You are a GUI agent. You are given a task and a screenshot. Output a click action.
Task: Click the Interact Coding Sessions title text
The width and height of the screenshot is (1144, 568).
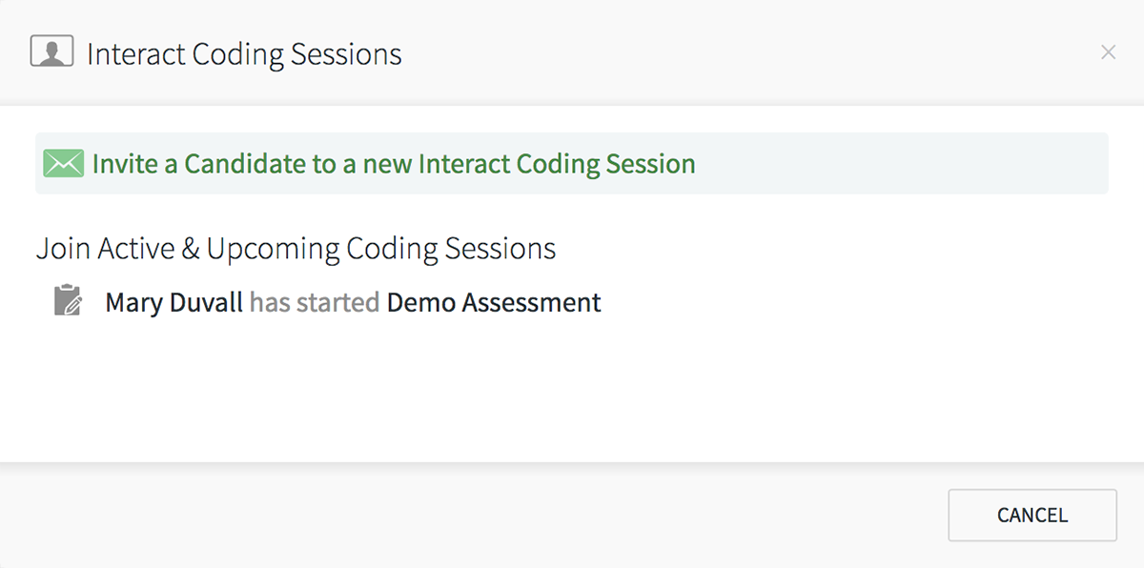click(244, 54)
